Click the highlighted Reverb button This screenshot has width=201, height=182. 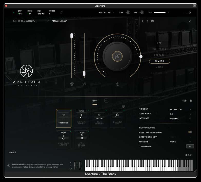point(159,61)
